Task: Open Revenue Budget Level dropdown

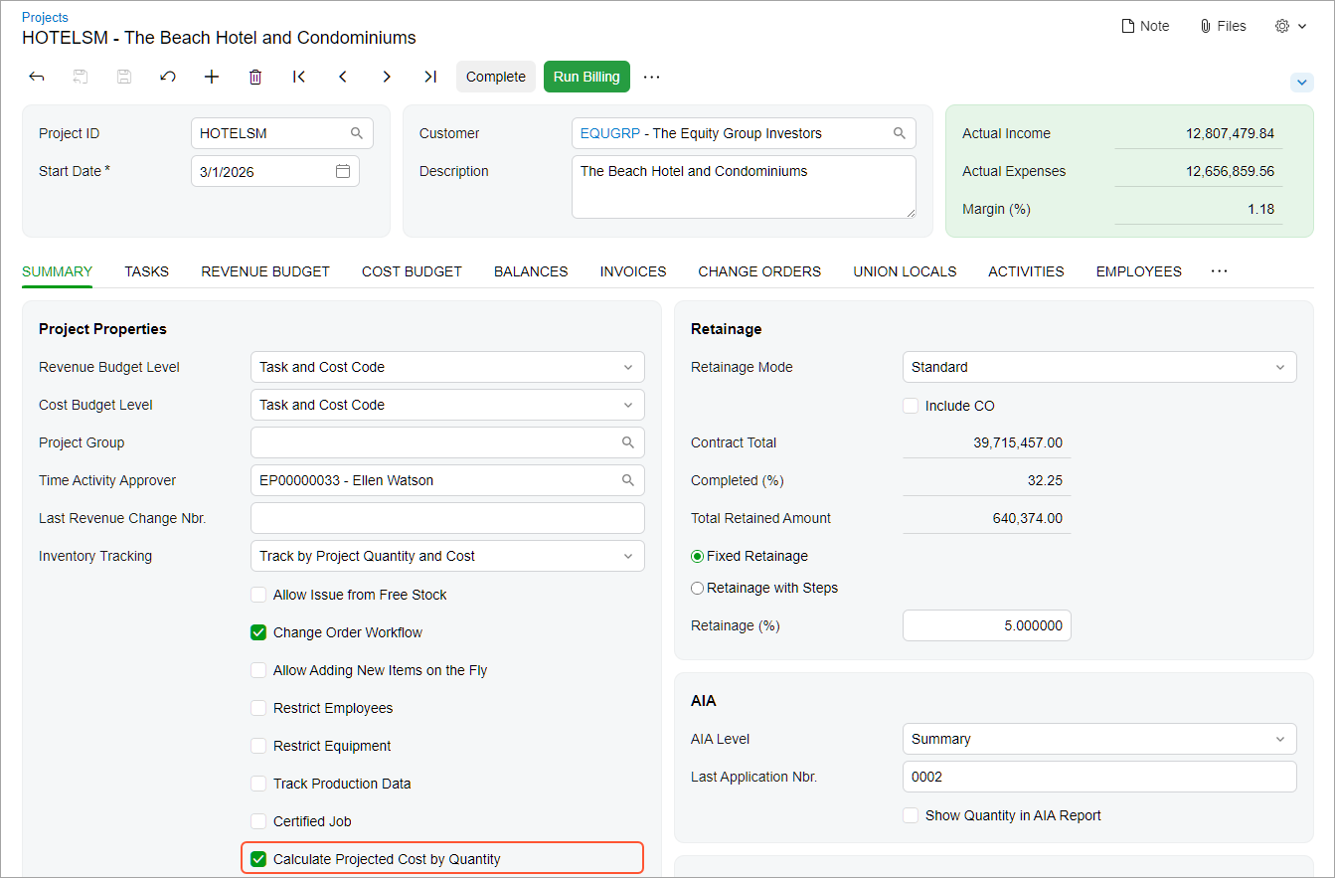Action: [x=447, y=367]
